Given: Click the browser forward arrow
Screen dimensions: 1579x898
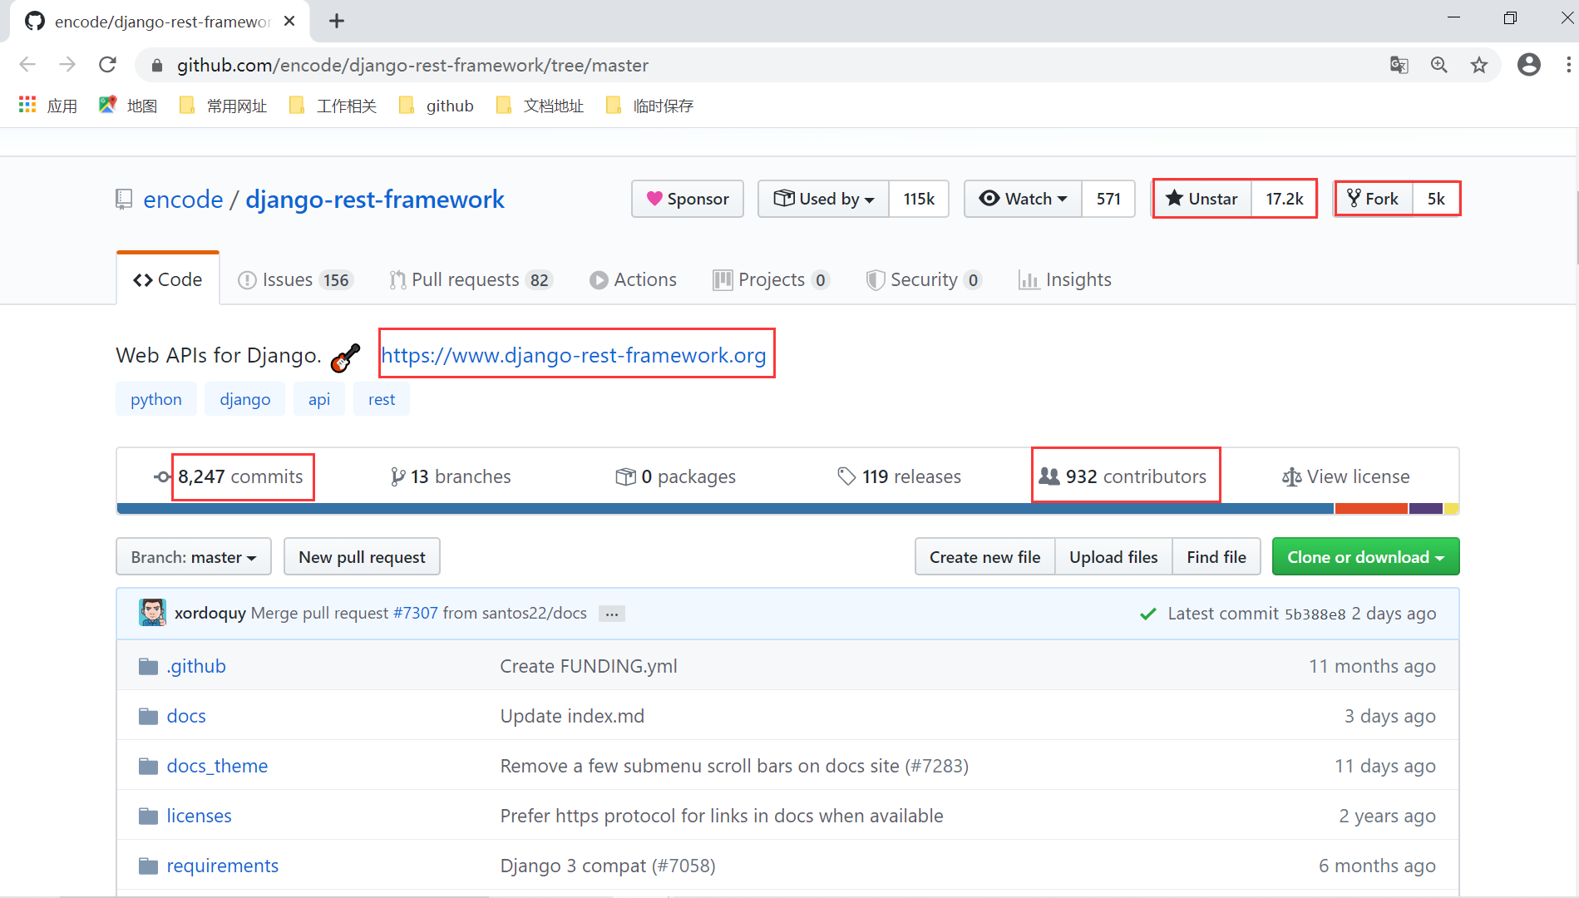Looking at the screenshot, I should tap(67, 65).
